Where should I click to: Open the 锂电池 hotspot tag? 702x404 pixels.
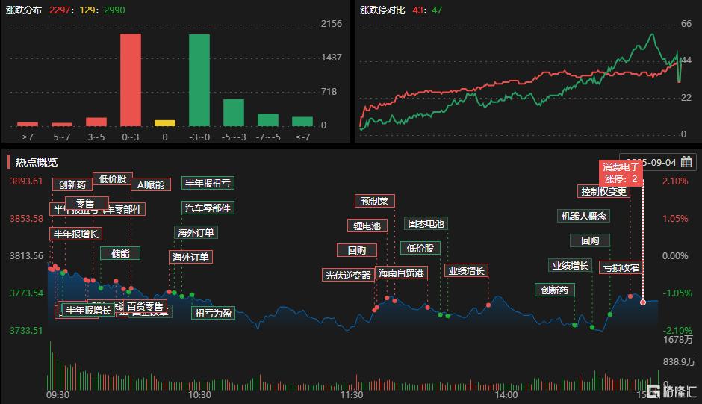[x=367, y=226]
